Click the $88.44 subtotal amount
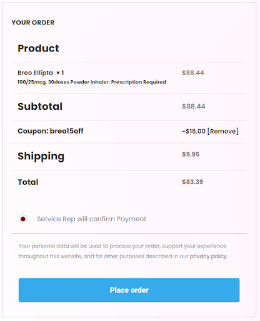Viewport: 260px width, 321px height. (x=194, y=106)
